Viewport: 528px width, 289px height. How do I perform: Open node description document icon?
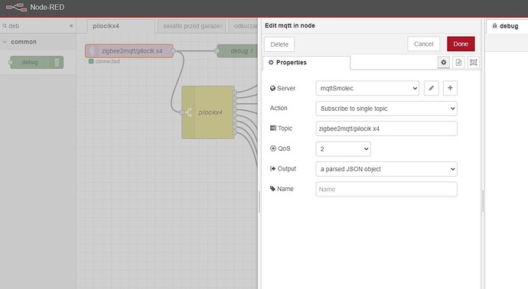click(458, 63)
